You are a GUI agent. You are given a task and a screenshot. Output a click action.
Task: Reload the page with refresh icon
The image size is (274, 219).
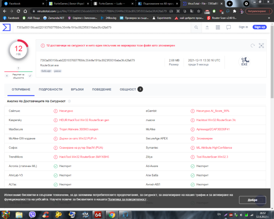tap(18, 11)
